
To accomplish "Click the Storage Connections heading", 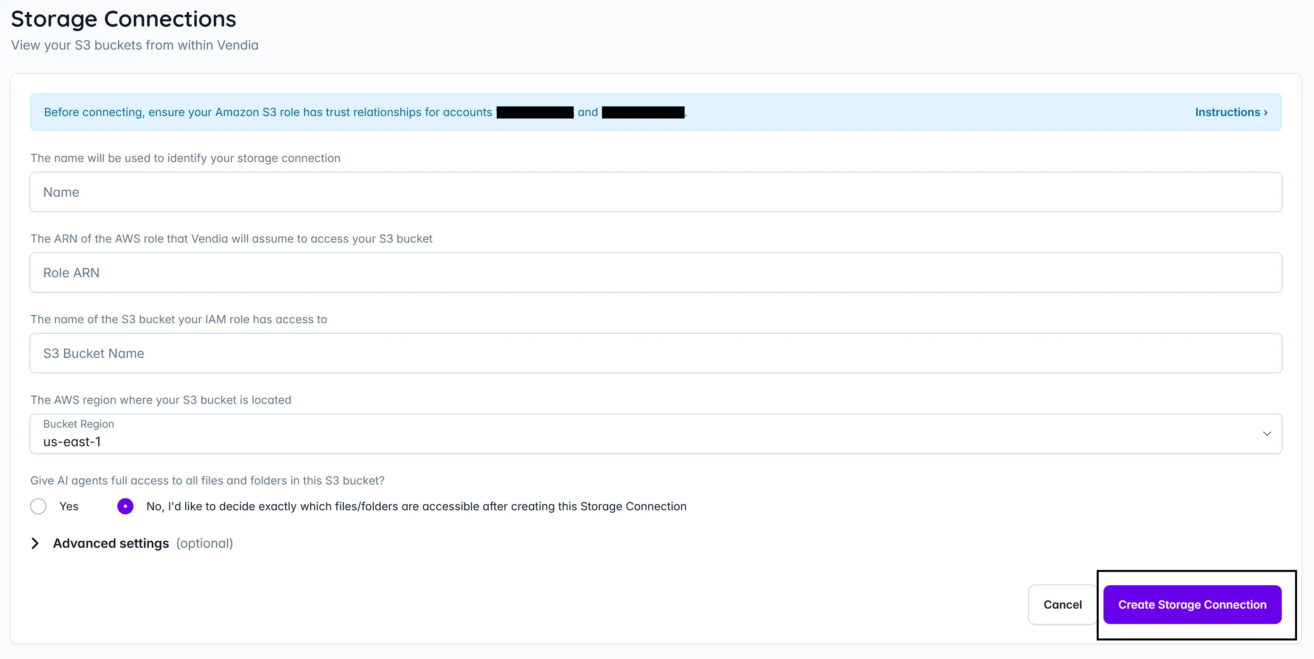I will 123,19.
